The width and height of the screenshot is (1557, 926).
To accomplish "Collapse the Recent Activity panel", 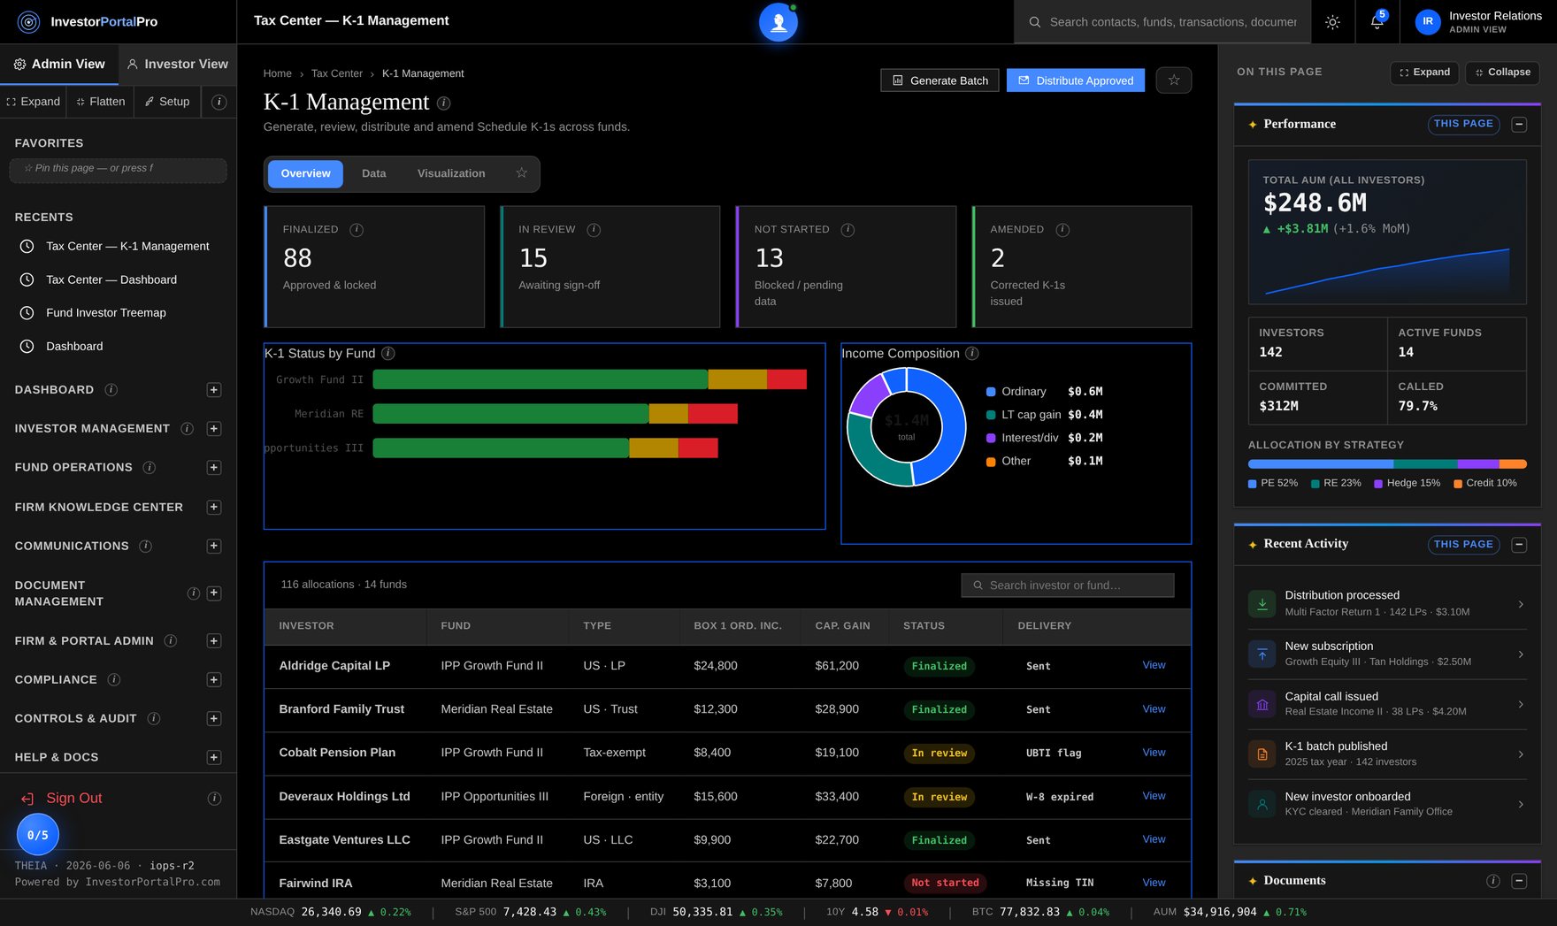I will coord(1519,545).
